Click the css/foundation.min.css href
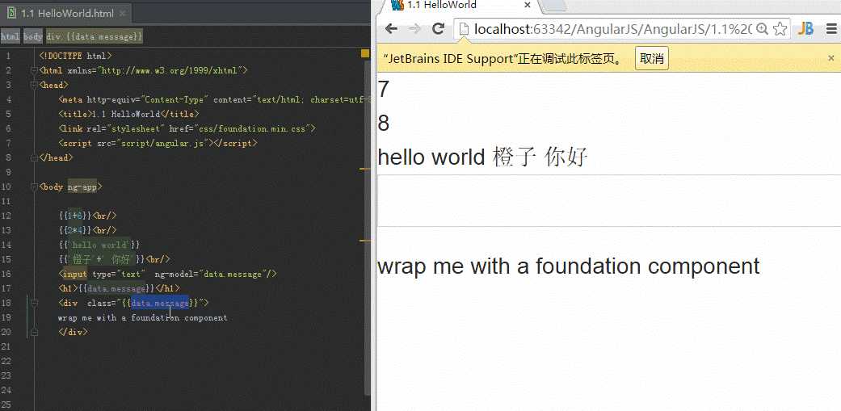The width and height of the screenshot is (841, 411). coord(254,128)
